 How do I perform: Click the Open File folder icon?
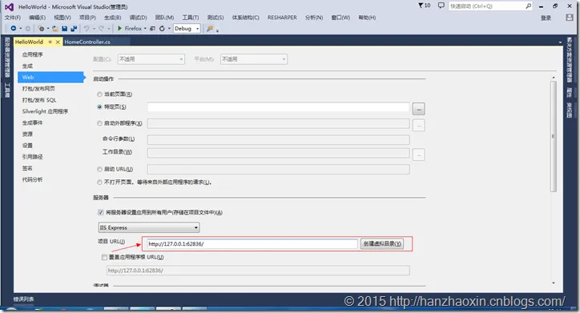(x=55, y=29)
